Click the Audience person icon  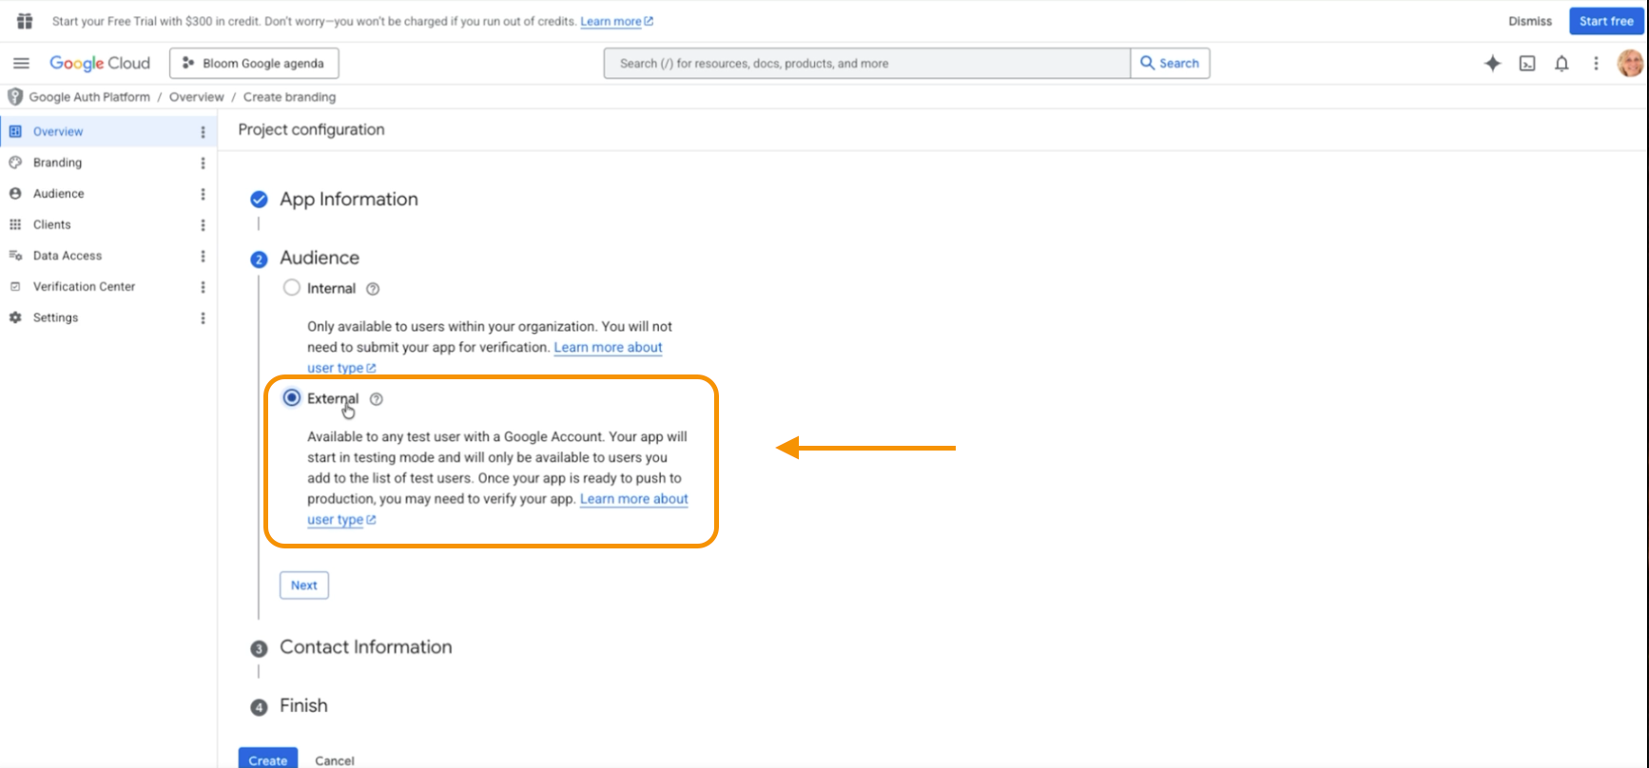(15, 193)
